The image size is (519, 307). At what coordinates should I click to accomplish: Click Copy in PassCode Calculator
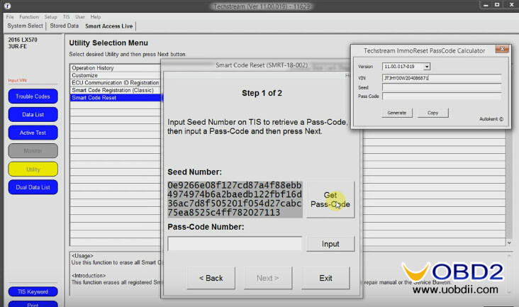point(433,113)
